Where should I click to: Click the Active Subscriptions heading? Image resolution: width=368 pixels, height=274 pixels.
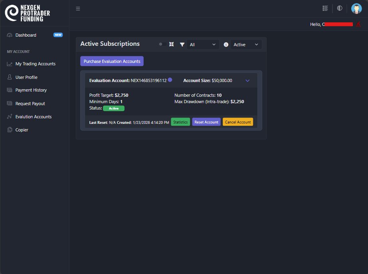tap(110, 44)
